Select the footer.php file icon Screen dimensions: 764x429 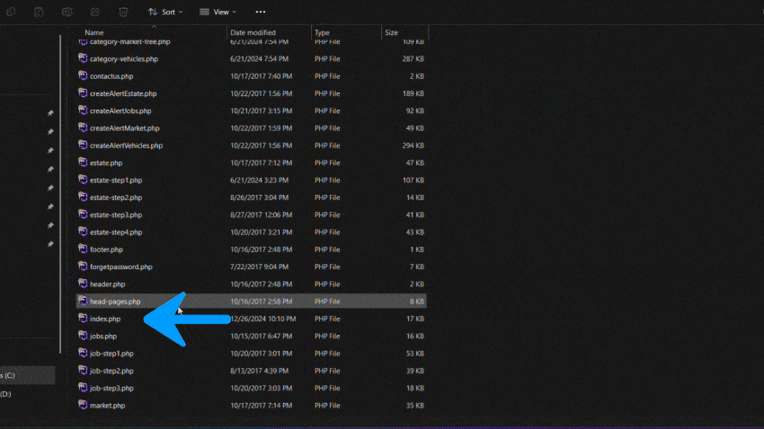83,249
